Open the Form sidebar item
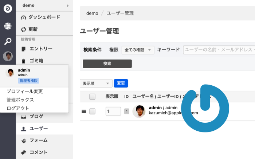The height and width of the screenshot is (159, 255). (x=38, y=140)
